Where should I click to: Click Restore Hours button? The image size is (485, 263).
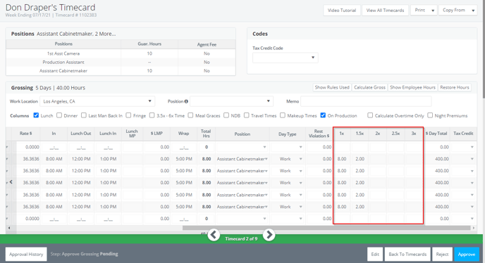point(455,87)
